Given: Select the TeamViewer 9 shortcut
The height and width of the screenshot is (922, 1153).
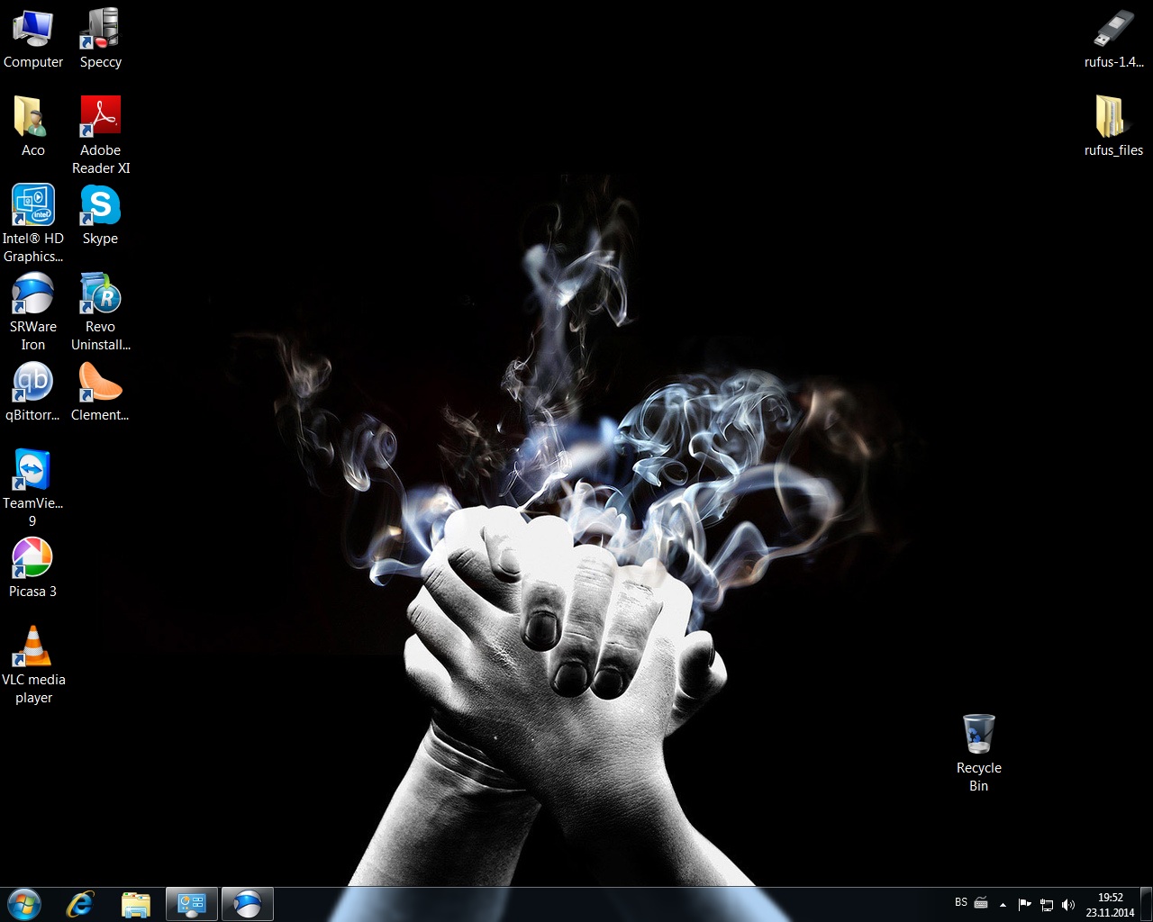Looking at the screenshot, I should 33,489.
